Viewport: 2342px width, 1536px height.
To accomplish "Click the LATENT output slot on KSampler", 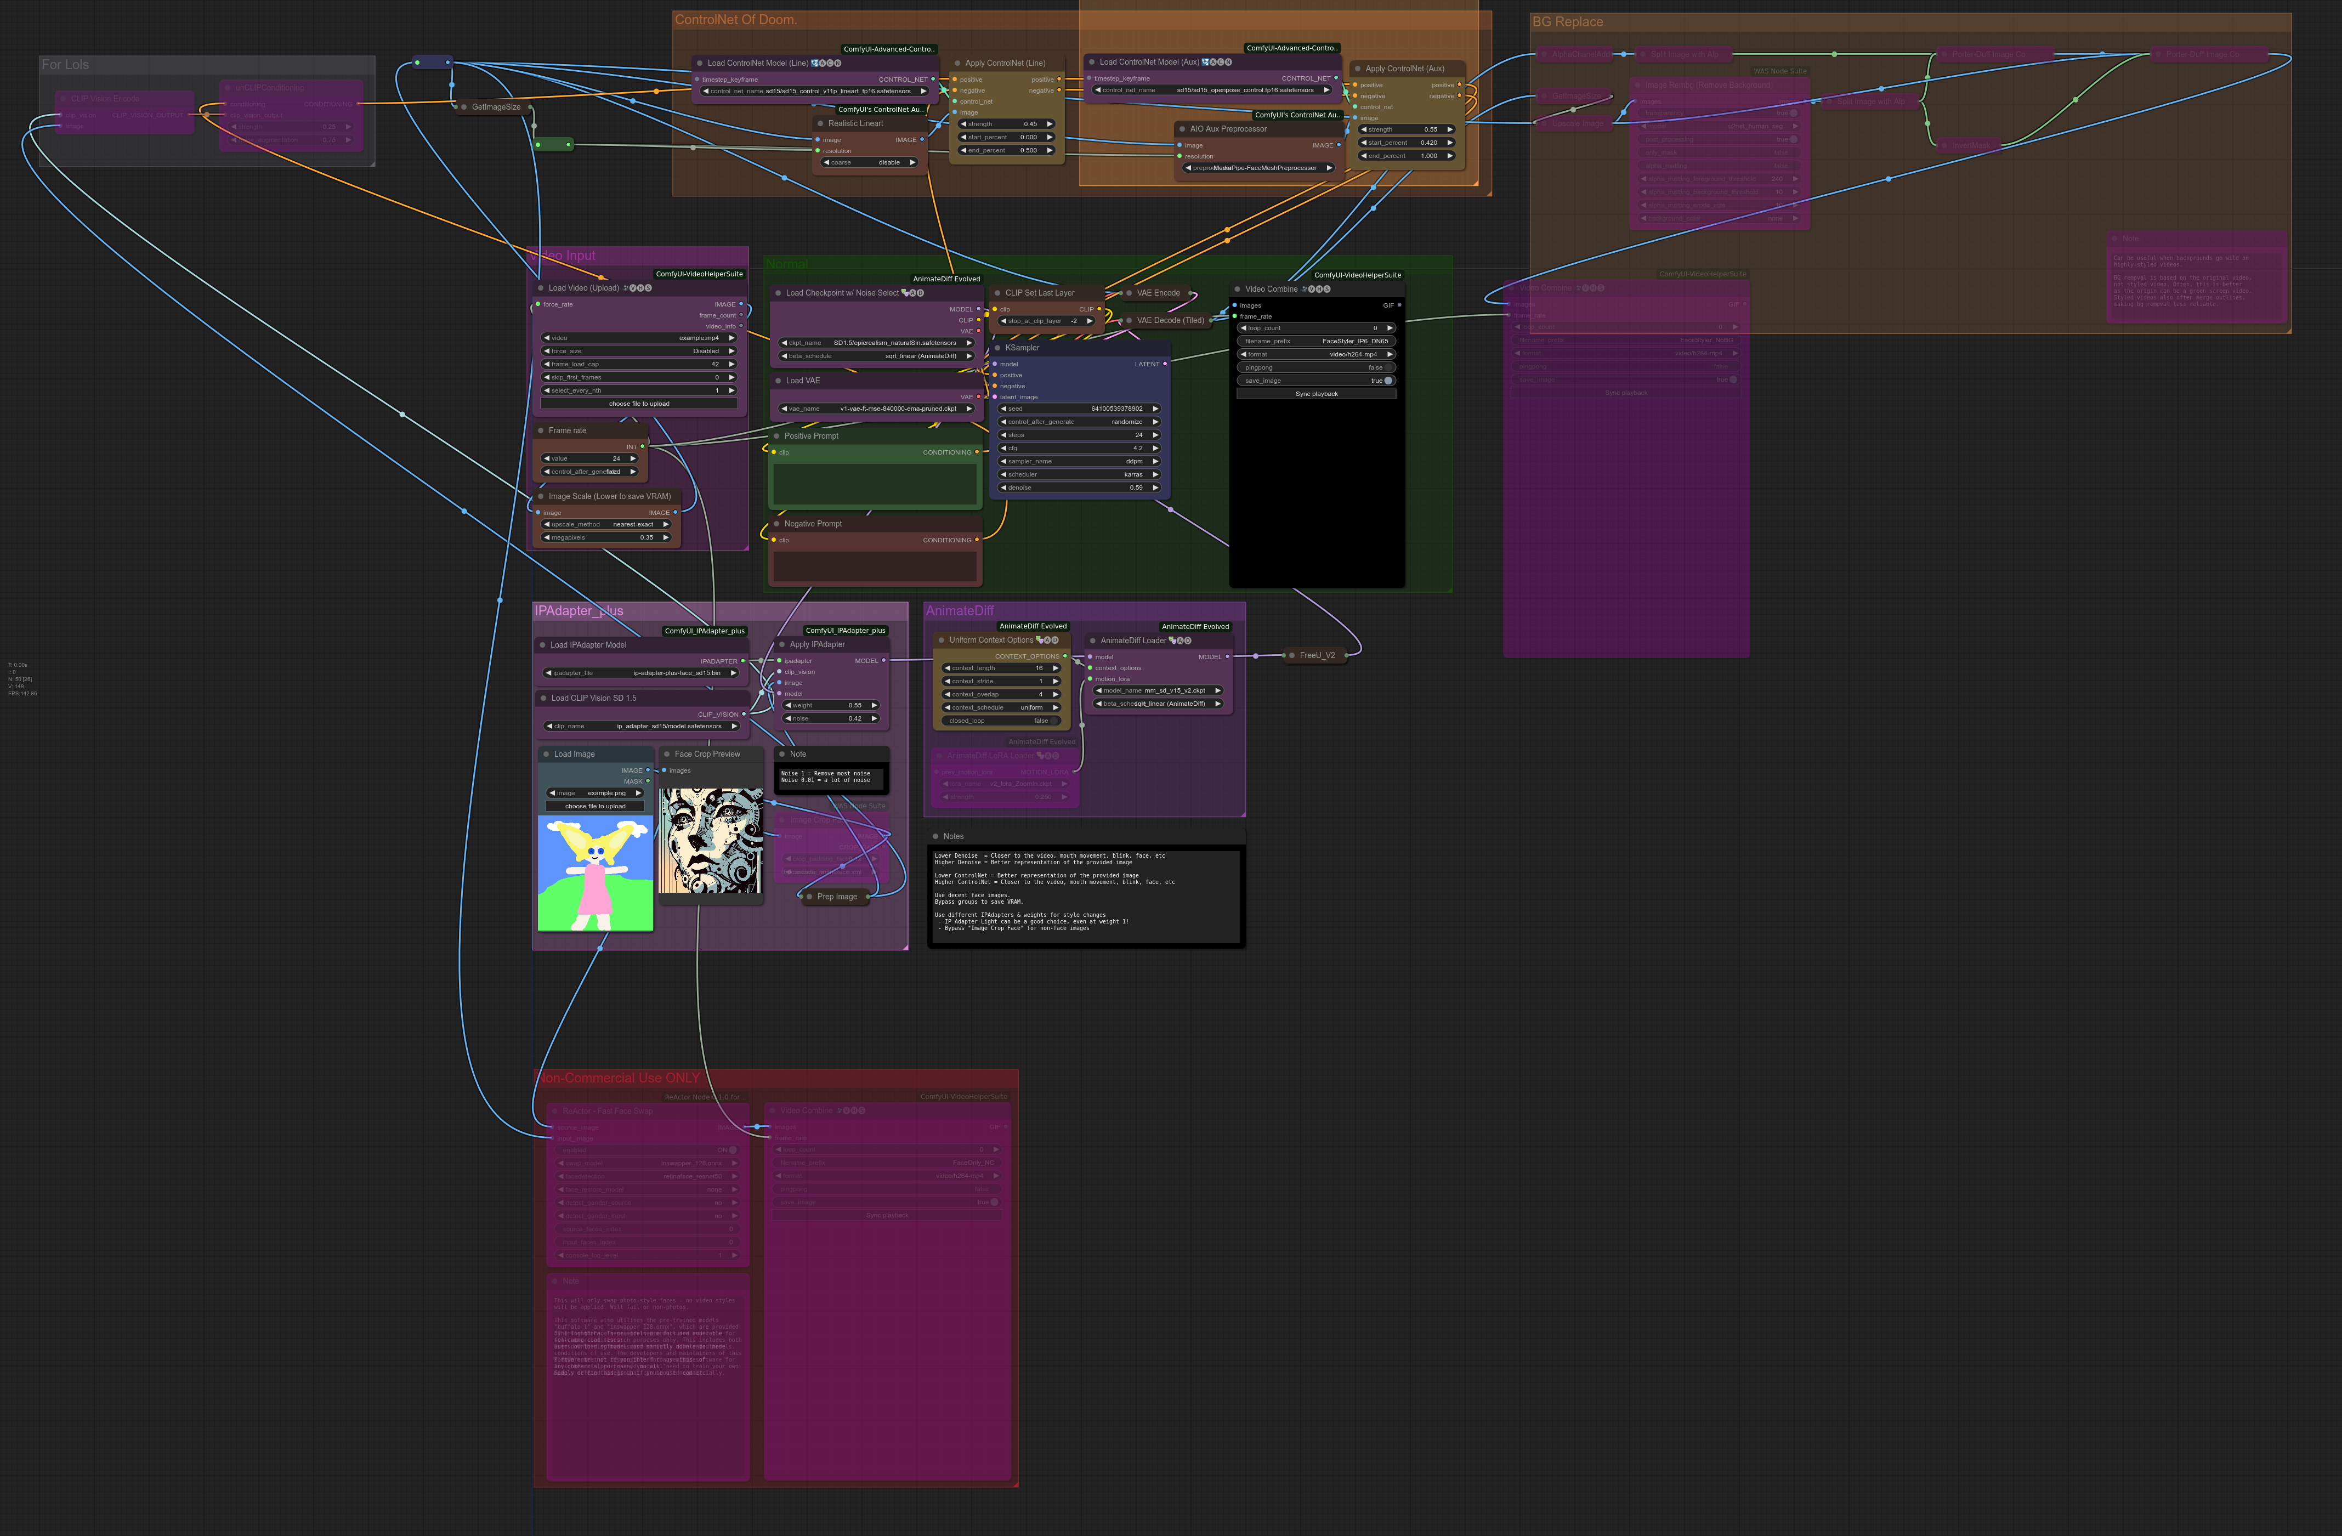I will [x=1165, y=364].
